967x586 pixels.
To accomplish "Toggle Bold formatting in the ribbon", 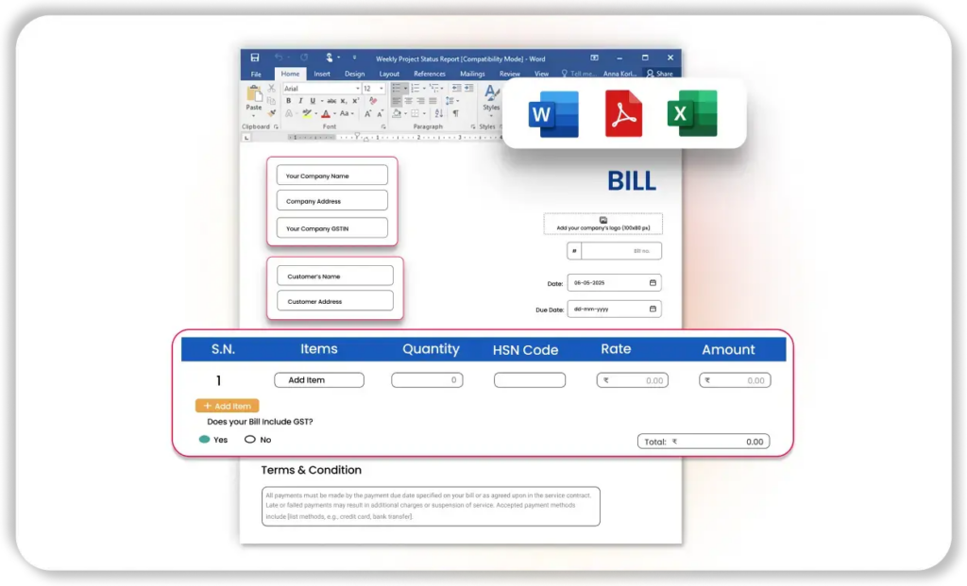I will pos(288,101).
